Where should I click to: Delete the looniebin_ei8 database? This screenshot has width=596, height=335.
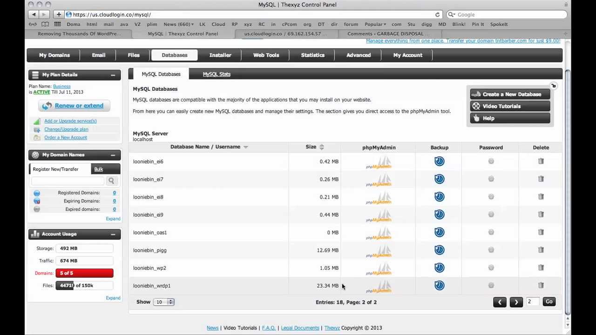point(541,196)
